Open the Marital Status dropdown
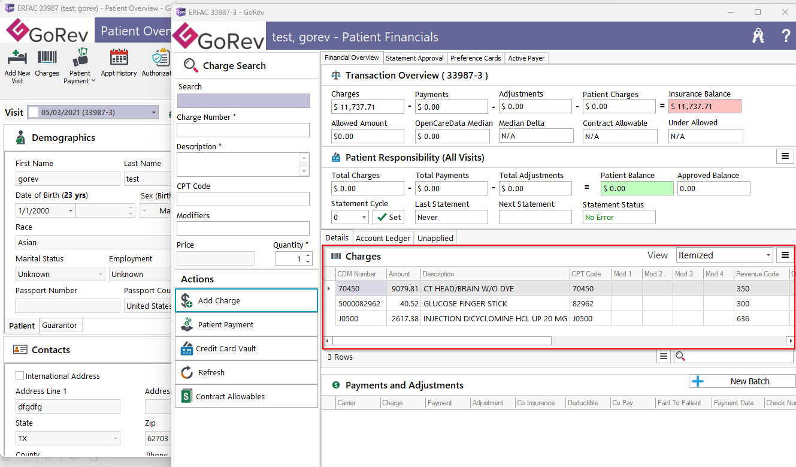The height and width of the screenshot is (467, 796). pyautogui.click(x=100, y=274)
